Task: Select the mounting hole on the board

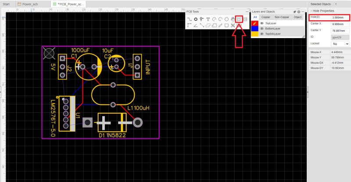Action: tap(49, 54)
